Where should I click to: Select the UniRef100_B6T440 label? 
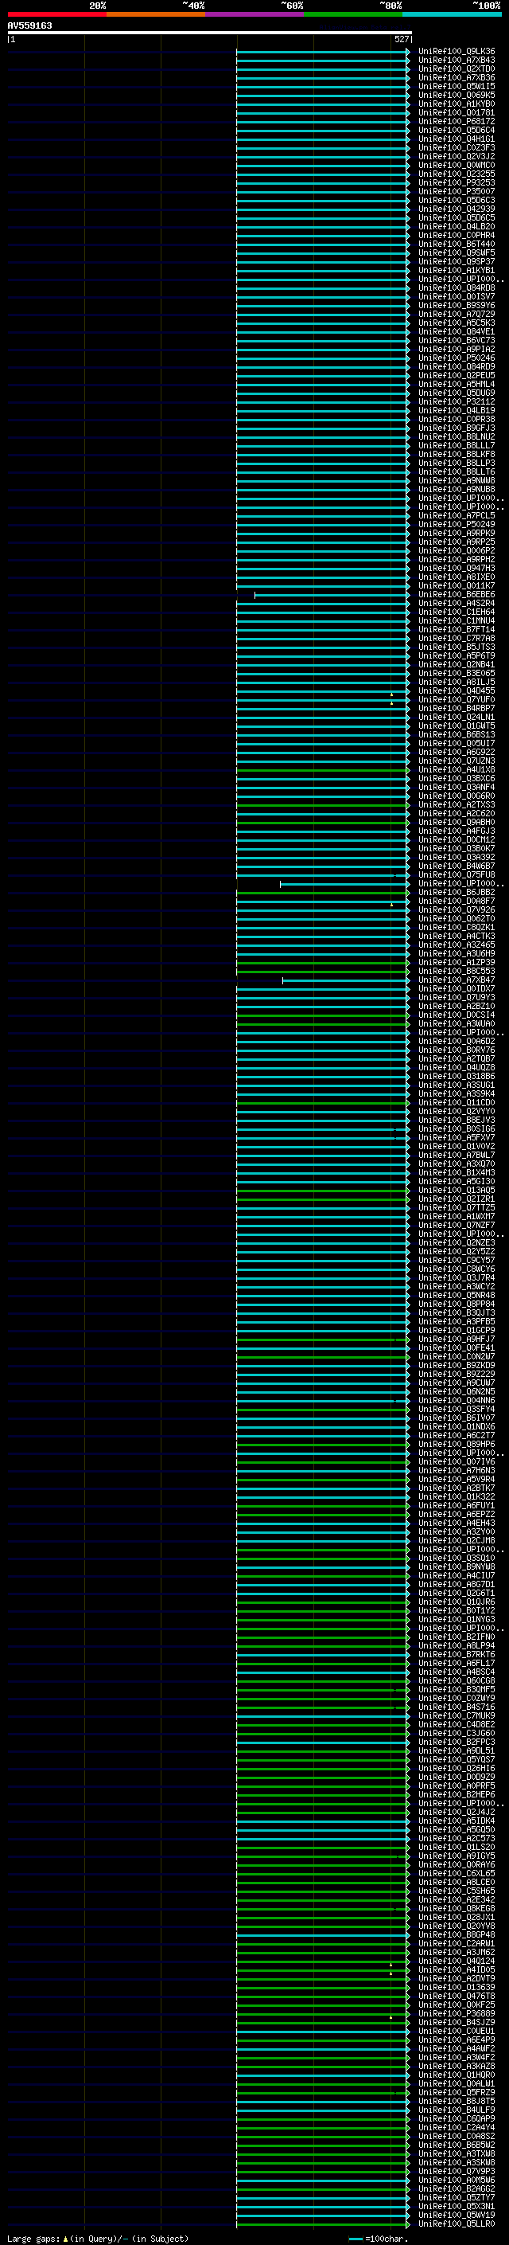click(457, 244)
